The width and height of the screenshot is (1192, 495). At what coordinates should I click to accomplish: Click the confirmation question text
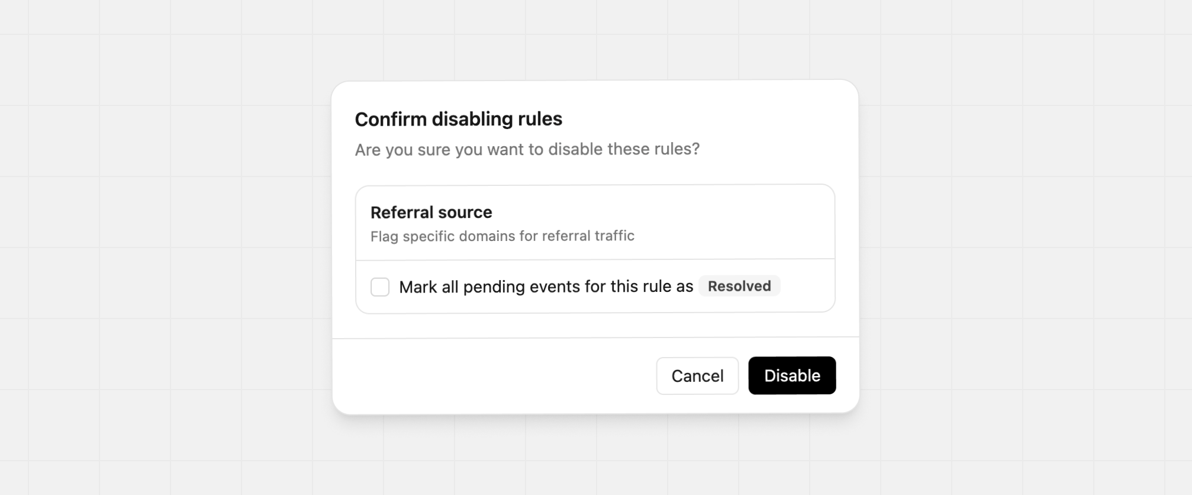526,149
